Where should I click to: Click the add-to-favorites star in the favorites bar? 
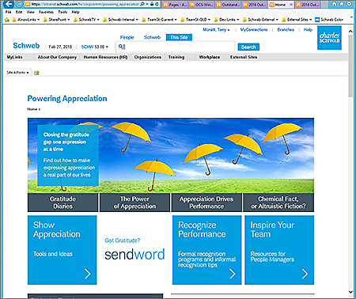tap(7, 20)
